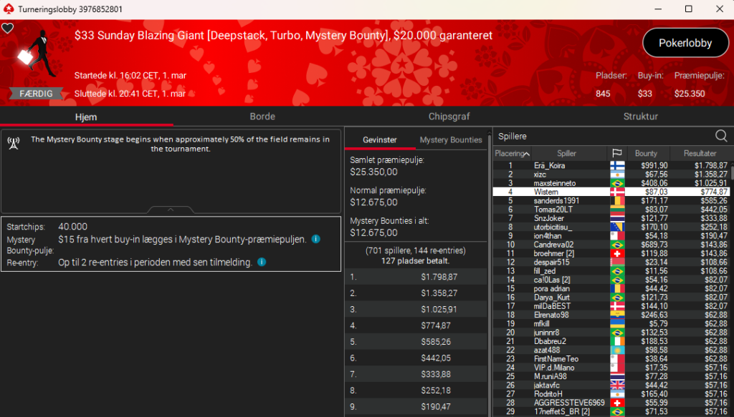The width and height of the screenshot is (734, 417).
Task: Click the Spiller column header
Action: point(566,154)
